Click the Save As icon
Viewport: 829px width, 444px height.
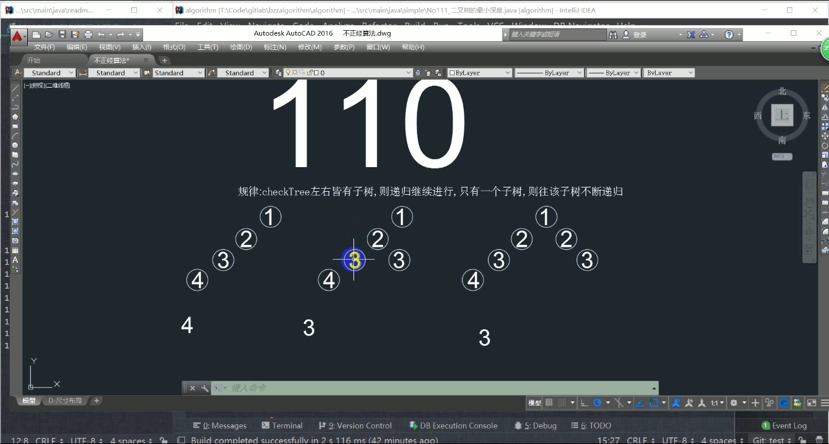[x=75, y=35]
